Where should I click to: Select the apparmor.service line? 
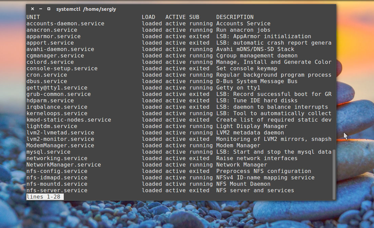tap(54, 36)
